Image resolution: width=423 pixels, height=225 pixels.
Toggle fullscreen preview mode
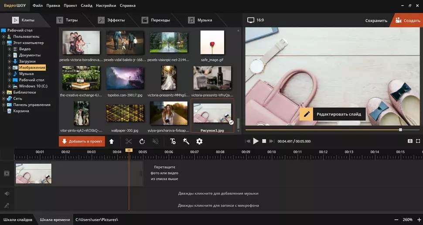(x=418, y=141)
